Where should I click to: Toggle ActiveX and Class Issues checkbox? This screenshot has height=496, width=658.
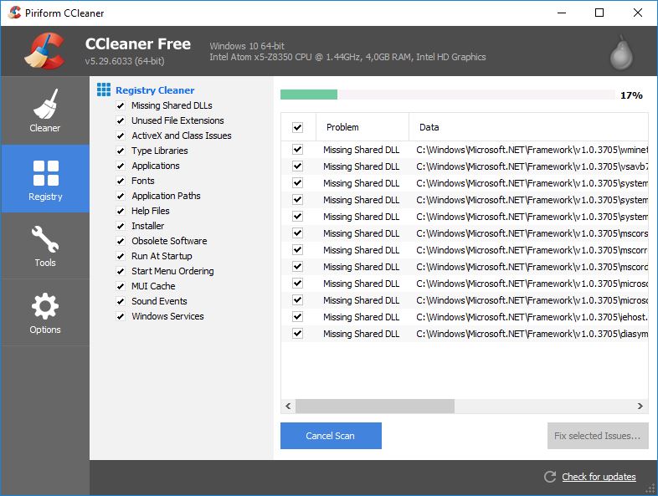(x=121, y=136)
